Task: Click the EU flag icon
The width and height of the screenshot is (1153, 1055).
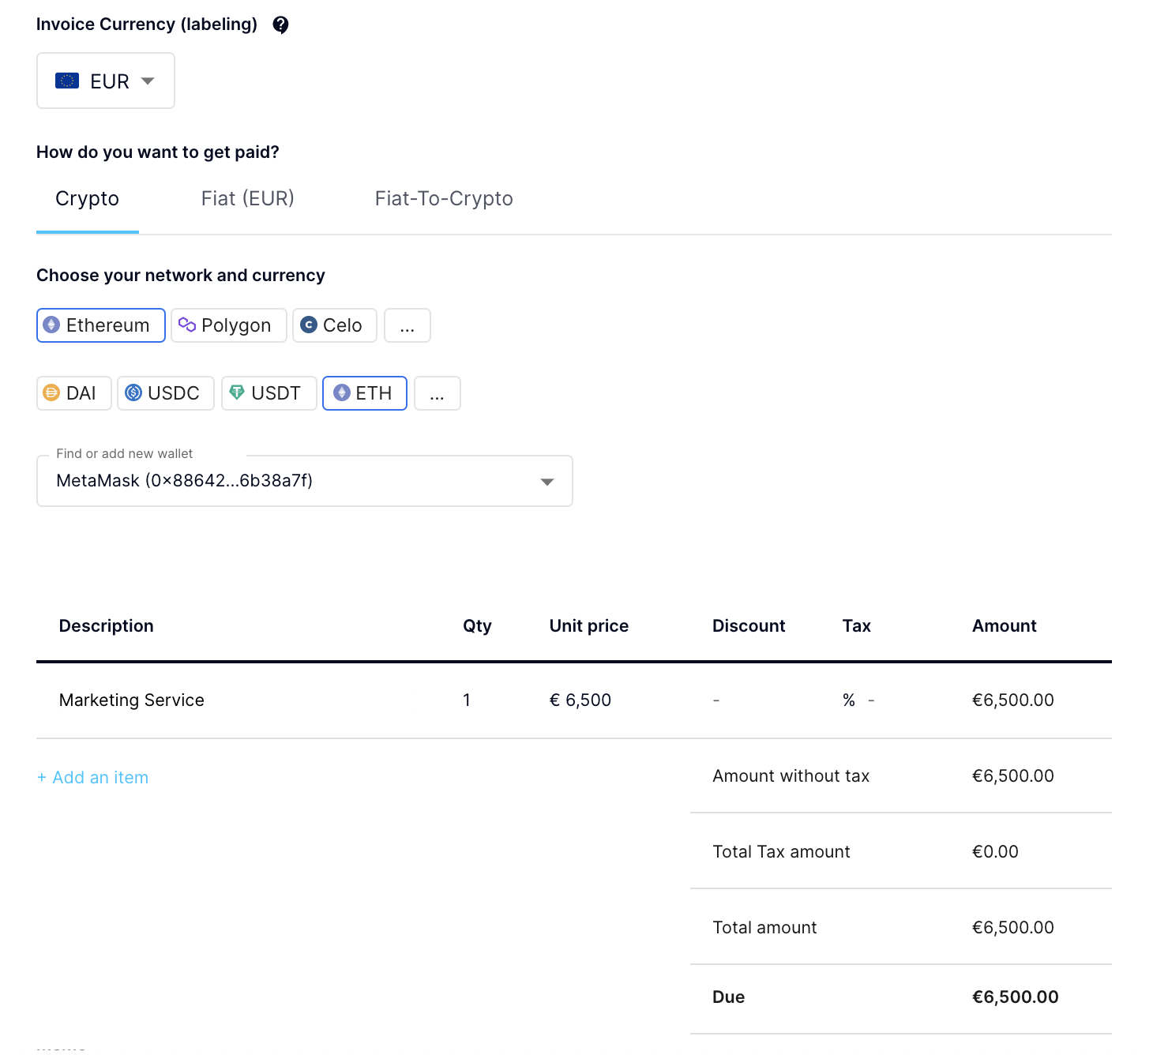Action: click(x=67, y=81)
